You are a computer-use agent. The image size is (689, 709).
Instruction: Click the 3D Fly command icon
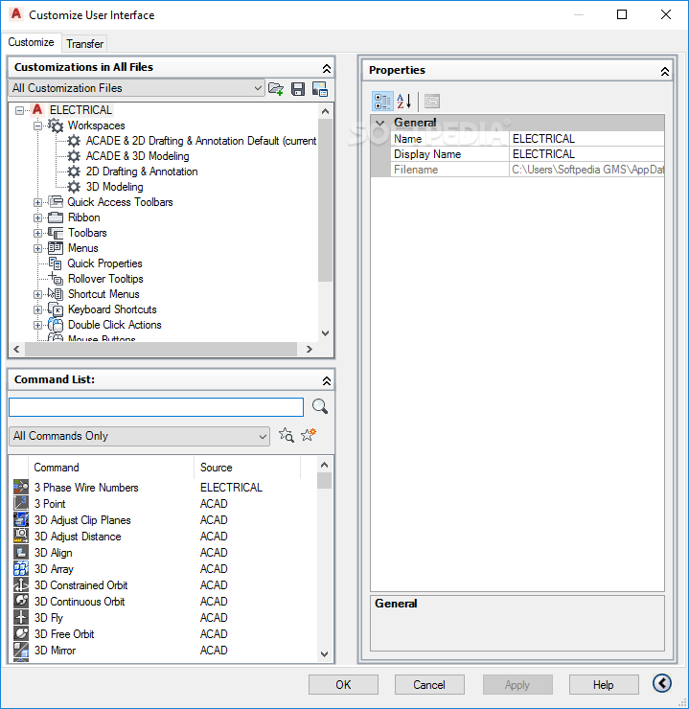click(x=21, y=617)
